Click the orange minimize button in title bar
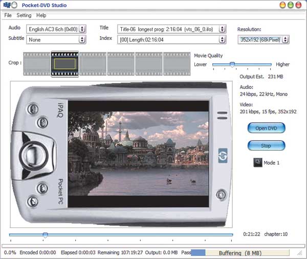Image resolution: width=307 pixels, height=259 pixels. 283,5
